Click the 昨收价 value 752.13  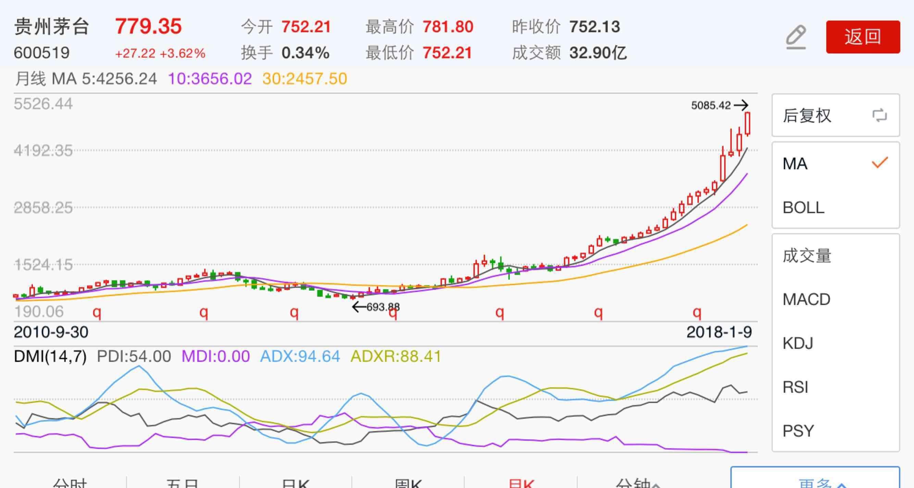coord(595,27)
